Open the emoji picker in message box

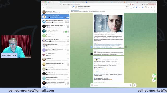pyautogui.click(x=92, y=85)
